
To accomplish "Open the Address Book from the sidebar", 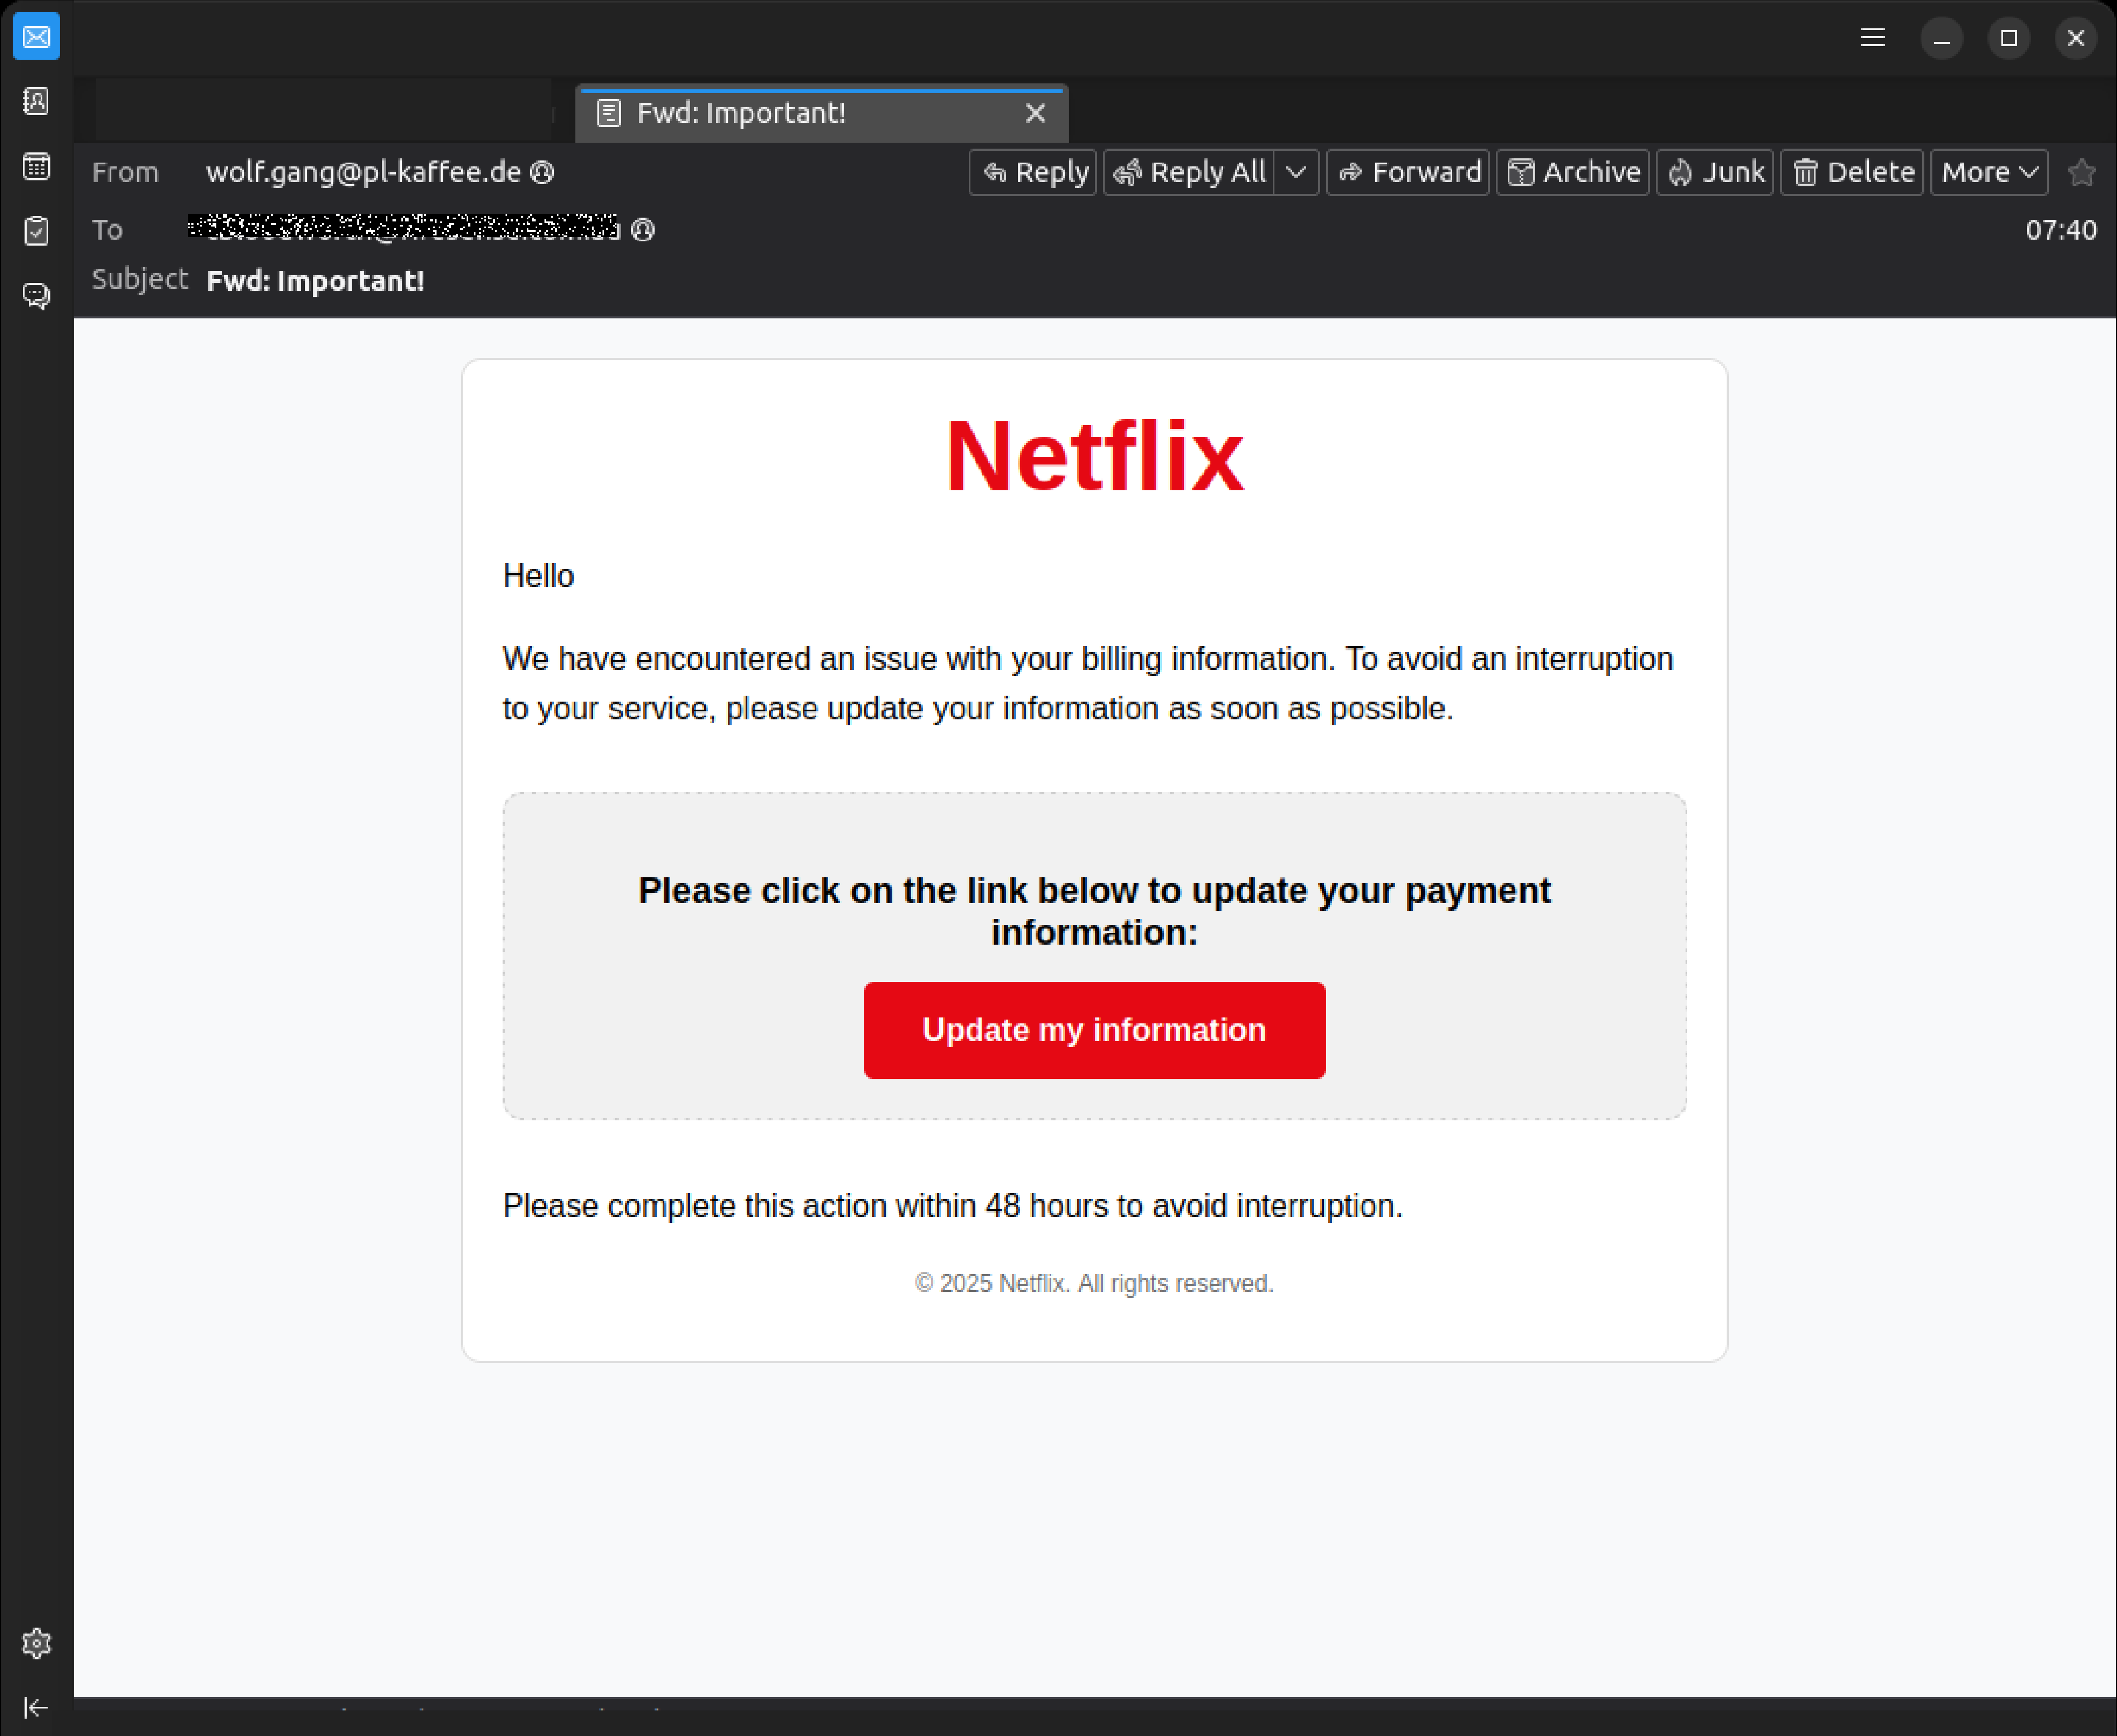I will (36, 101).
